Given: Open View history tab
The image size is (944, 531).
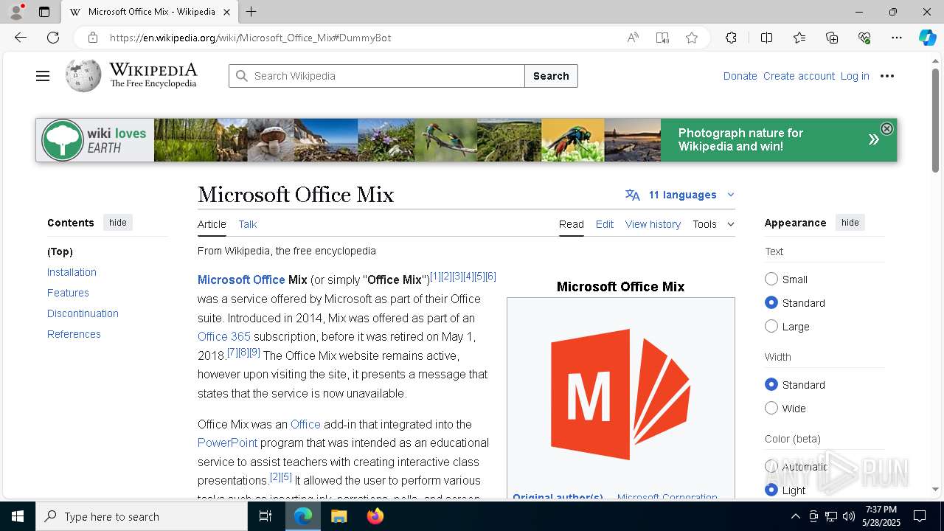Looking at the screenshot, I should click(x=653, y=224).
